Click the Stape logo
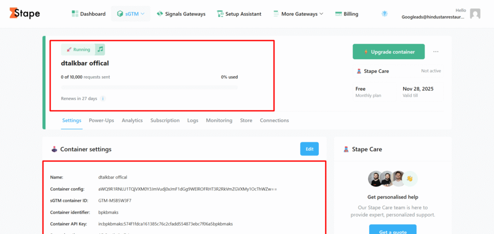This screenshot has height=234, width=494. (25, 13)
